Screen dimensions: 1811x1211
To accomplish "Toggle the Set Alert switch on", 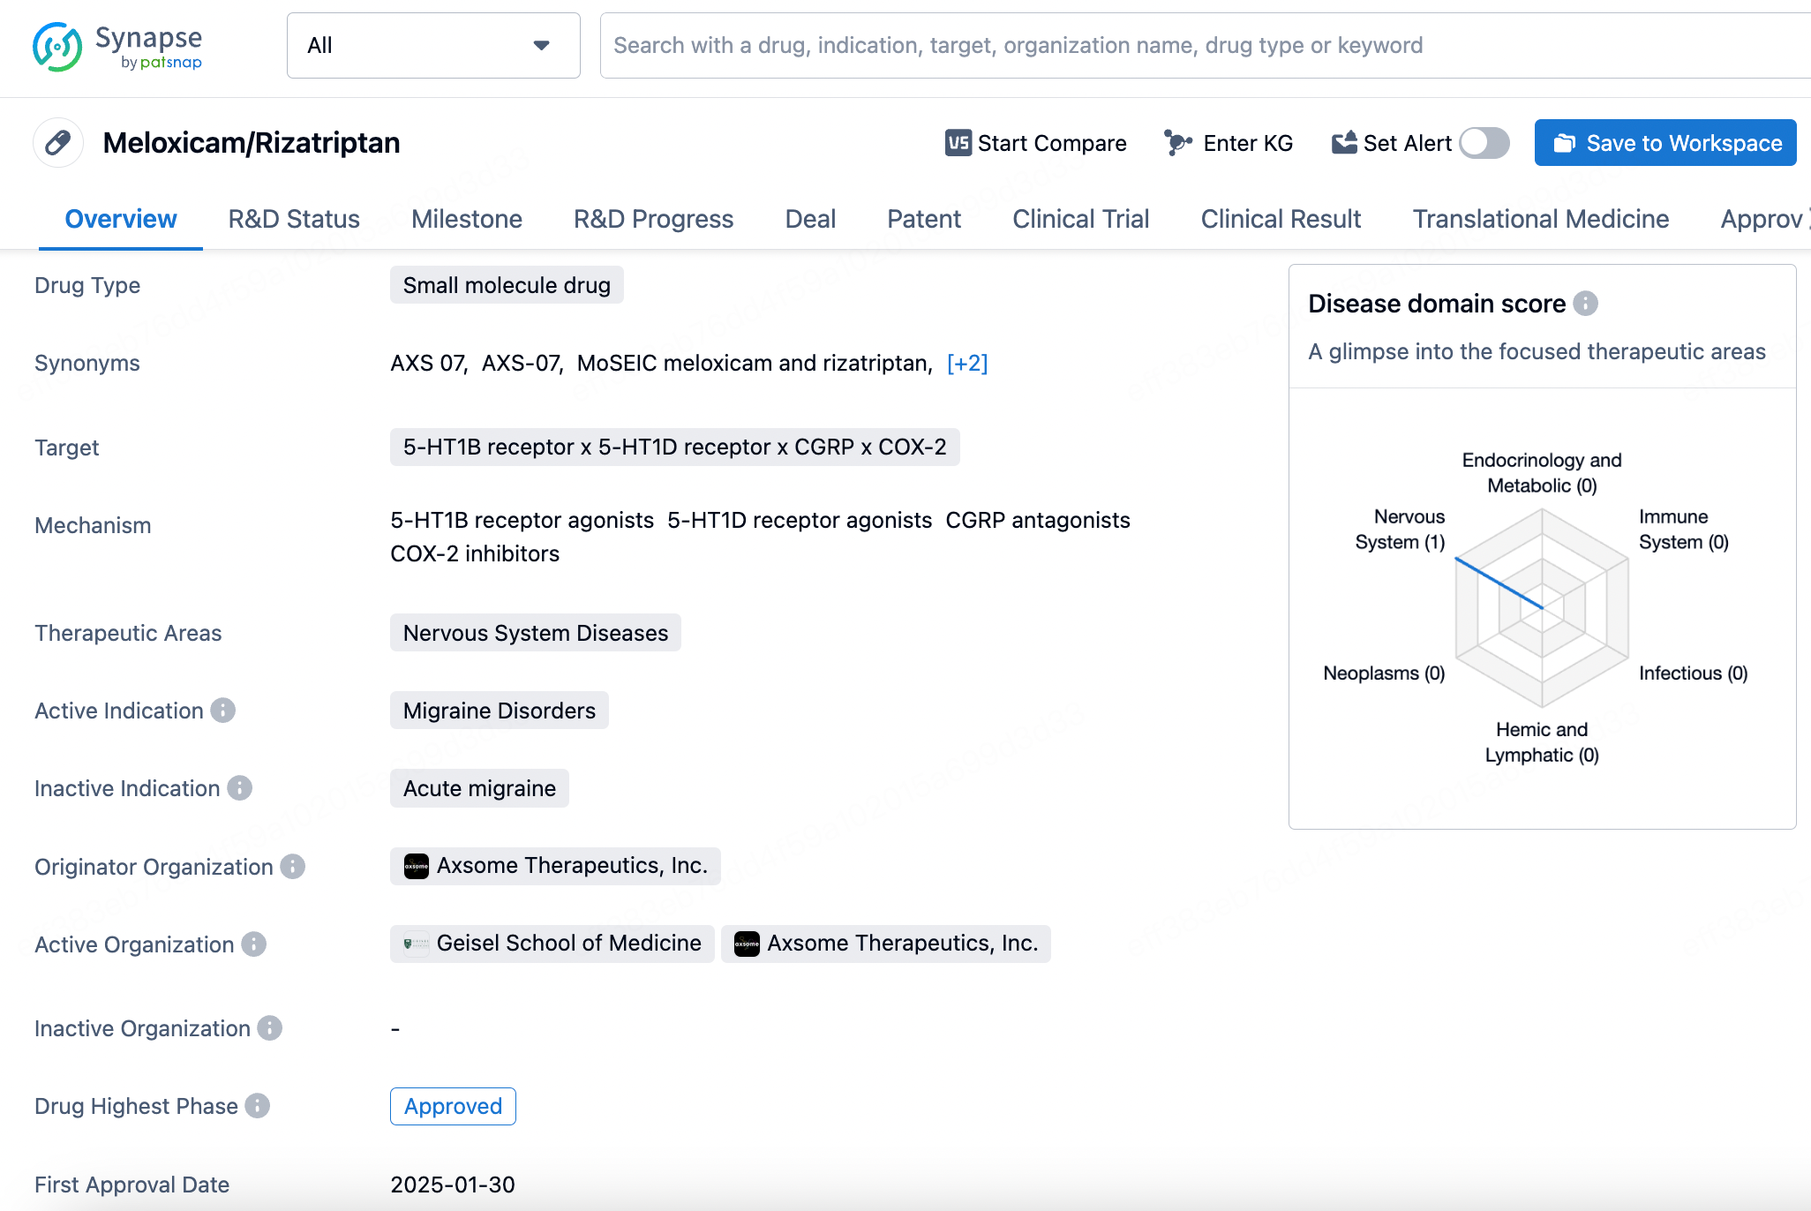I will pyautogui.click(x=1484, y=142).
